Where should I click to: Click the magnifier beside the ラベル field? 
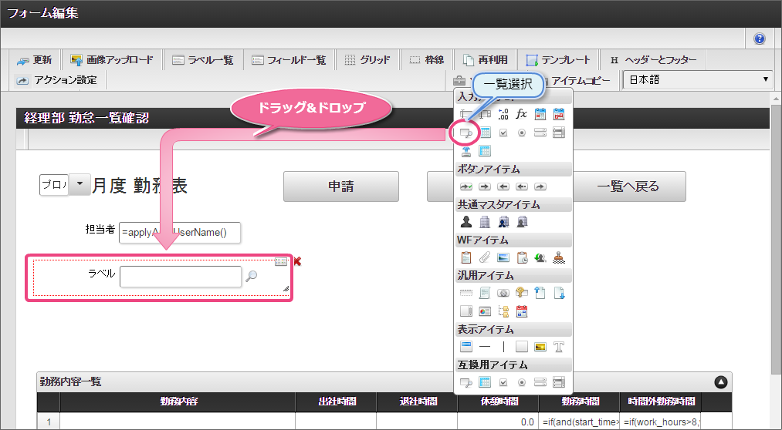[x=252, y=276]
